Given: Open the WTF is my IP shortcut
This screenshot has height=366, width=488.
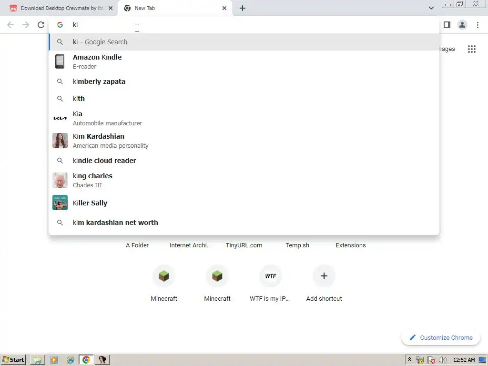Looking at the screenshot, I should (x=270, y=283).
